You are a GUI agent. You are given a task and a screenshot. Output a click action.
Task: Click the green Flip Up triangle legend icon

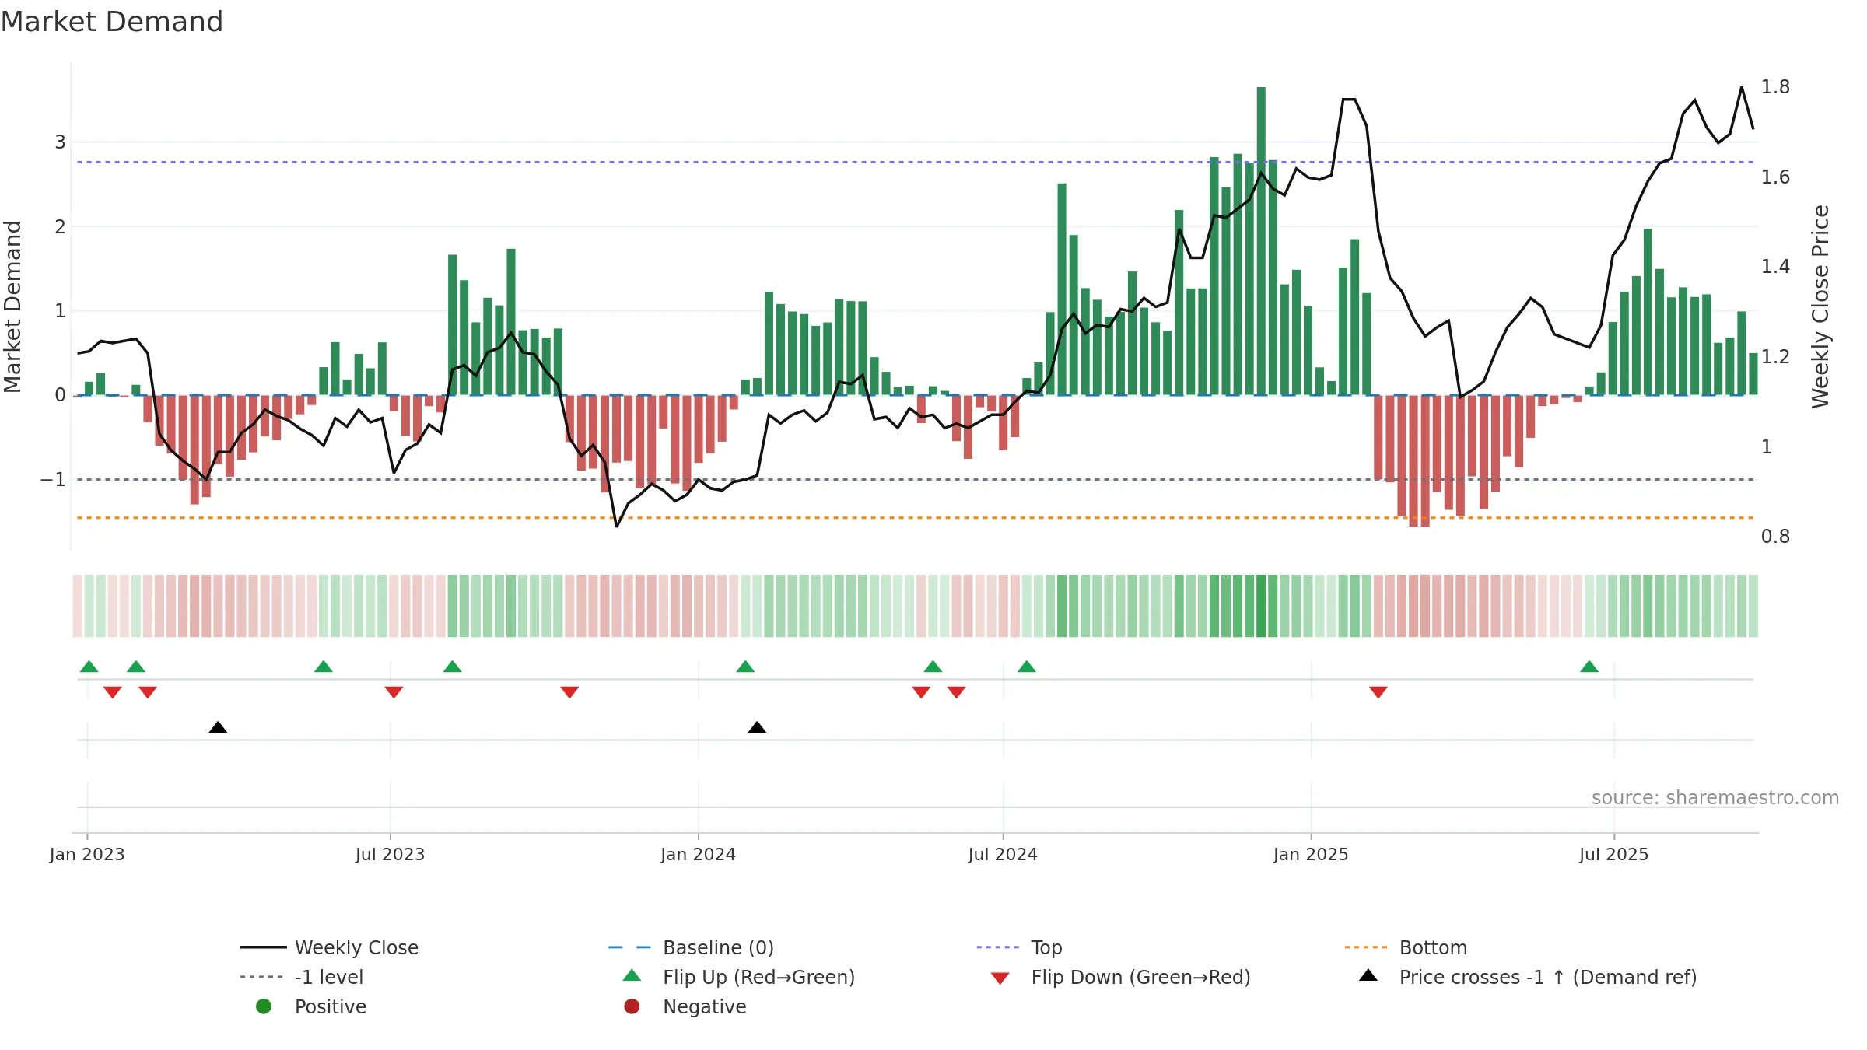click(632, 975)
